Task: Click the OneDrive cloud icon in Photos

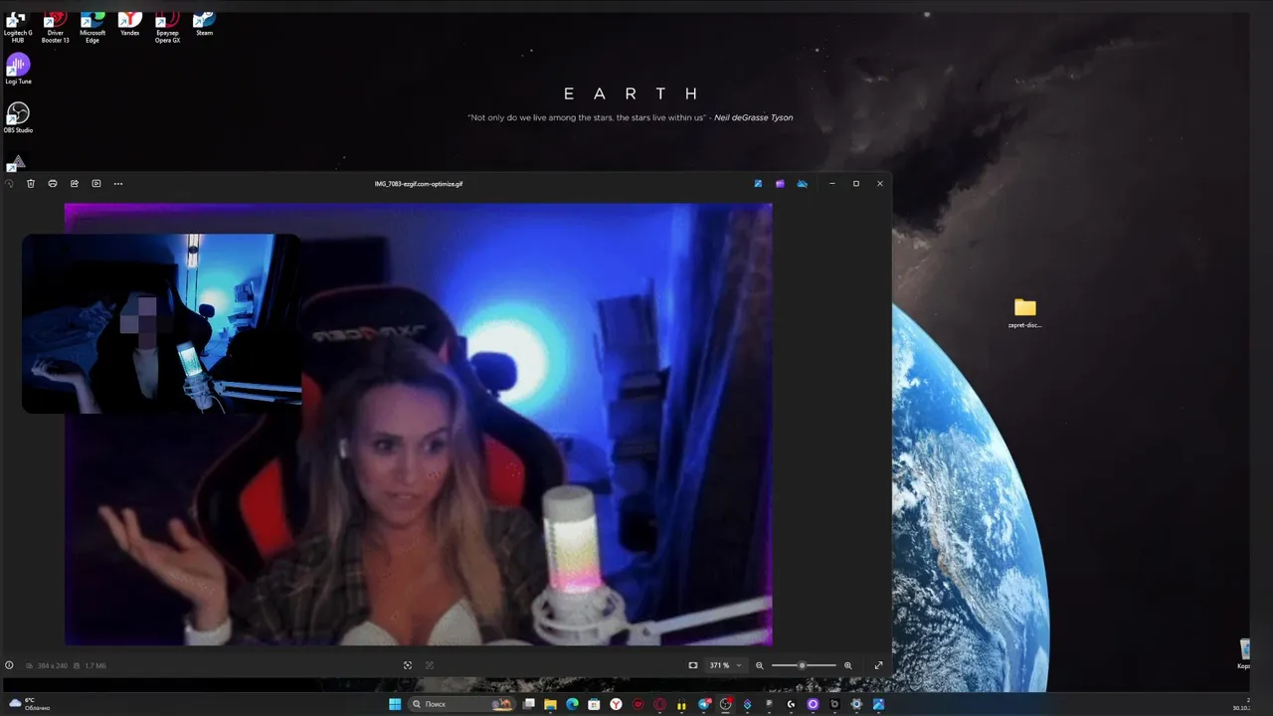Action: click(803, 184)
